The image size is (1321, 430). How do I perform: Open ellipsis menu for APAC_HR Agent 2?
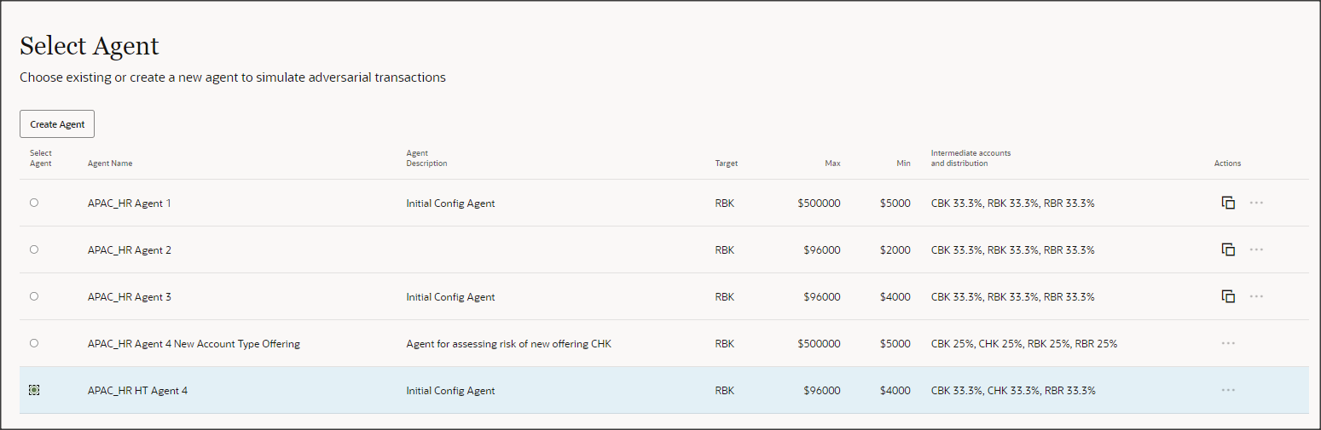1256,249
